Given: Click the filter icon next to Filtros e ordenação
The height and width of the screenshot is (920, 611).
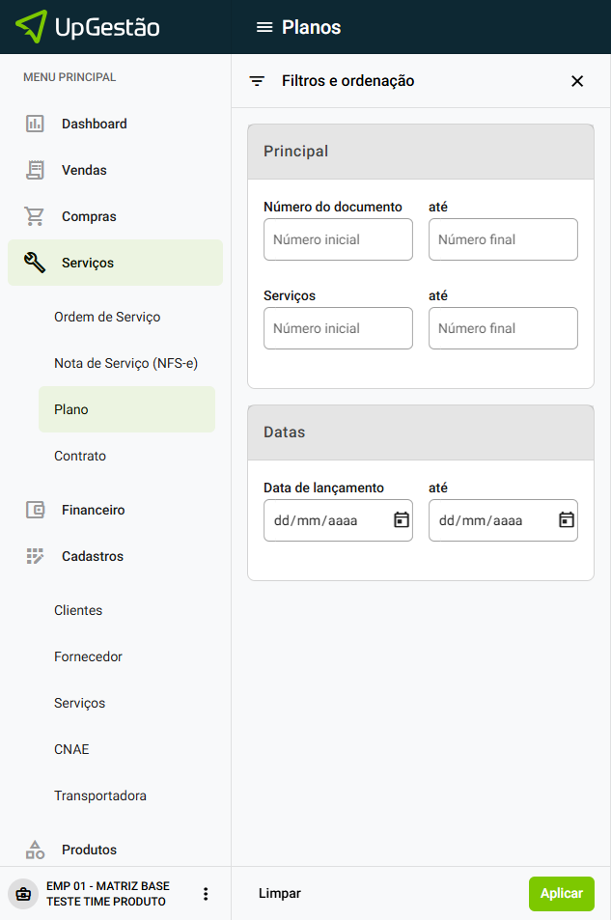Looking at the screenshot, I should [x=257, y=81].
